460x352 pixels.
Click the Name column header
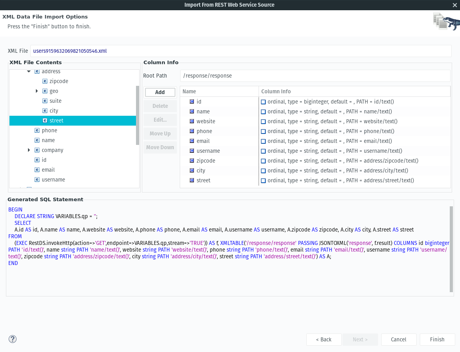(x=219, y=91)
